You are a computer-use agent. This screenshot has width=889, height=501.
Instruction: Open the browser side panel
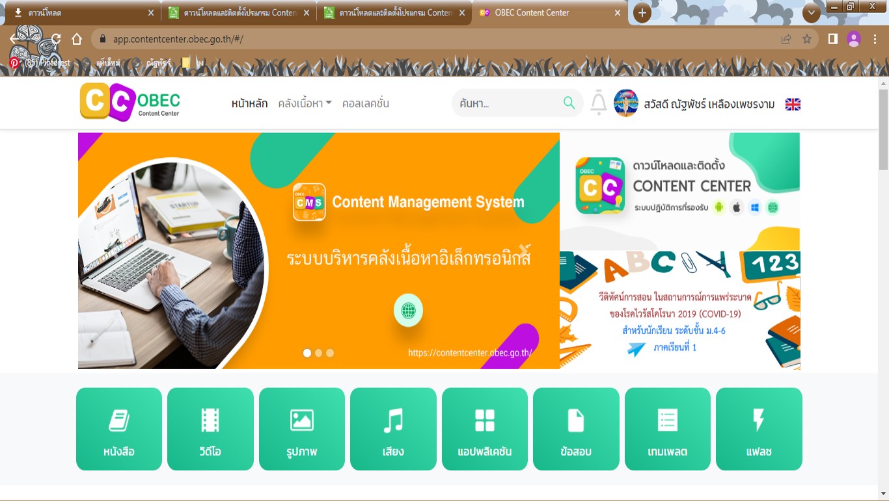(x=833, y=39)
